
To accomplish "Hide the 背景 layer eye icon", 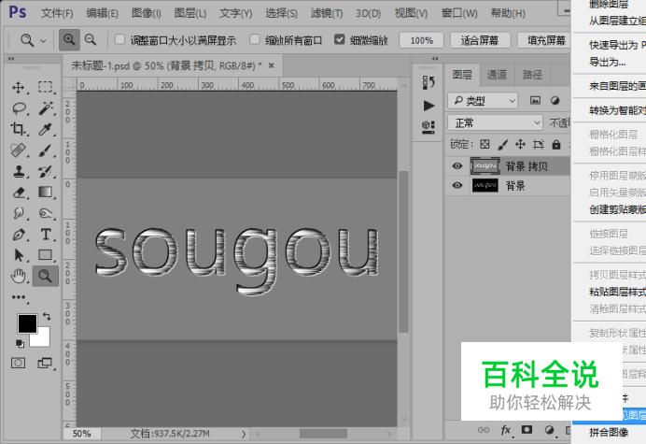I will coord(456,185).
